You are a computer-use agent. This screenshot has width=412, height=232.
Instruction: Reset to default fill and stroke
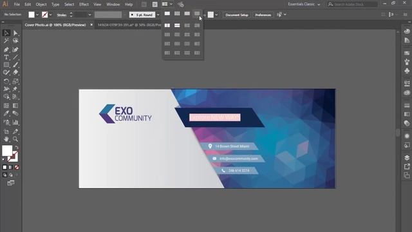coord(4,159)
